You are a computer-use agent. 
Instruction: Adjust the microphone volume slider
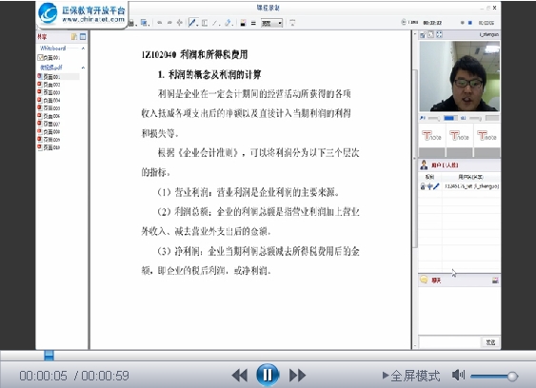click(x=434, y=119)
